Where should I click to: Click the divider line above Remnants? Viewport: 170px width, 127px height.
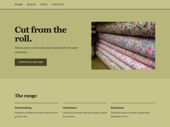tap(133, 103)
